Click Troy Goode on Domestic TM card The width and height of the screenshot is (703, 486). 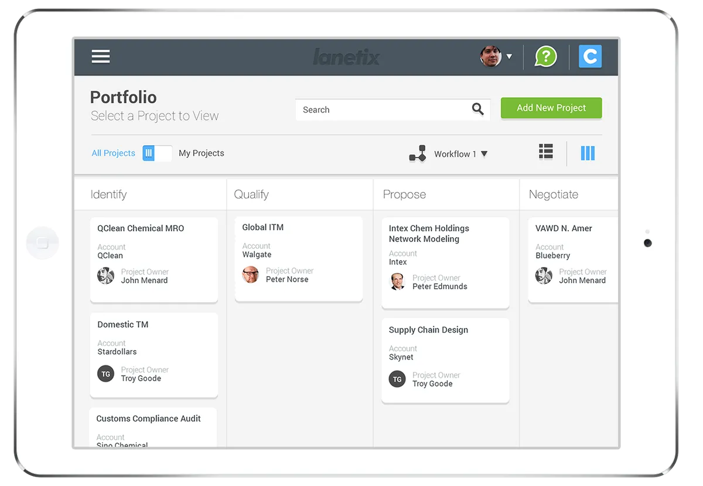click(x=141, y=378)
